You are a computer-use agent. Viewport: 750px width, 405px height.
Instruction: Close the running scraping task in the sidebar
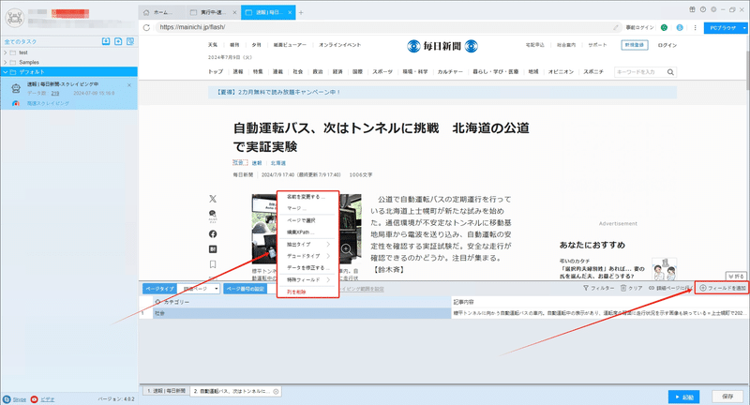click(x=129, y=85)
